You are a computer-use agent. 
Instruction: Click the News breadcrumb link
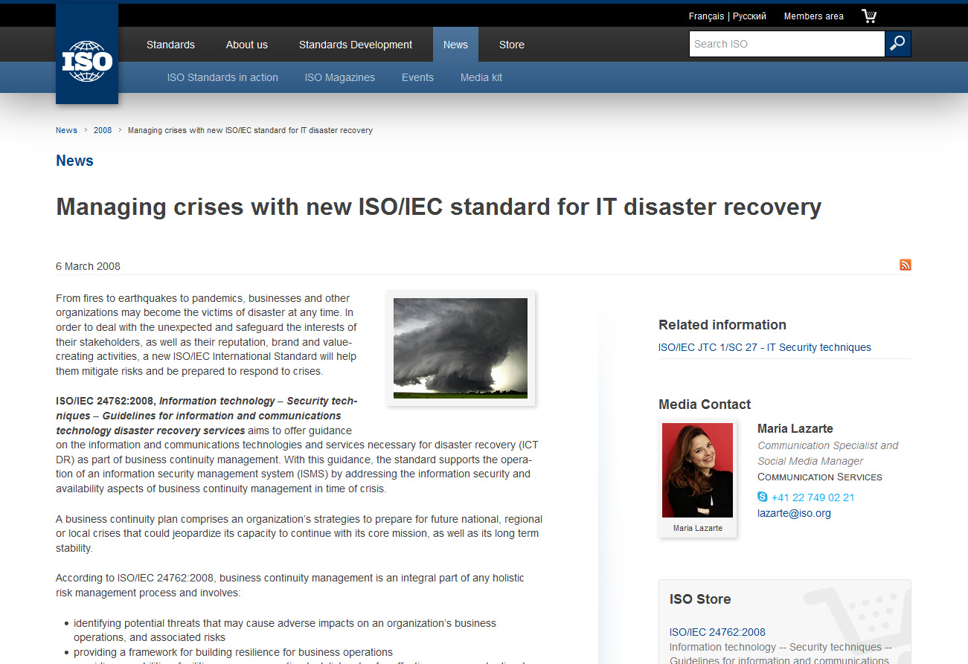tap(66, 130)
